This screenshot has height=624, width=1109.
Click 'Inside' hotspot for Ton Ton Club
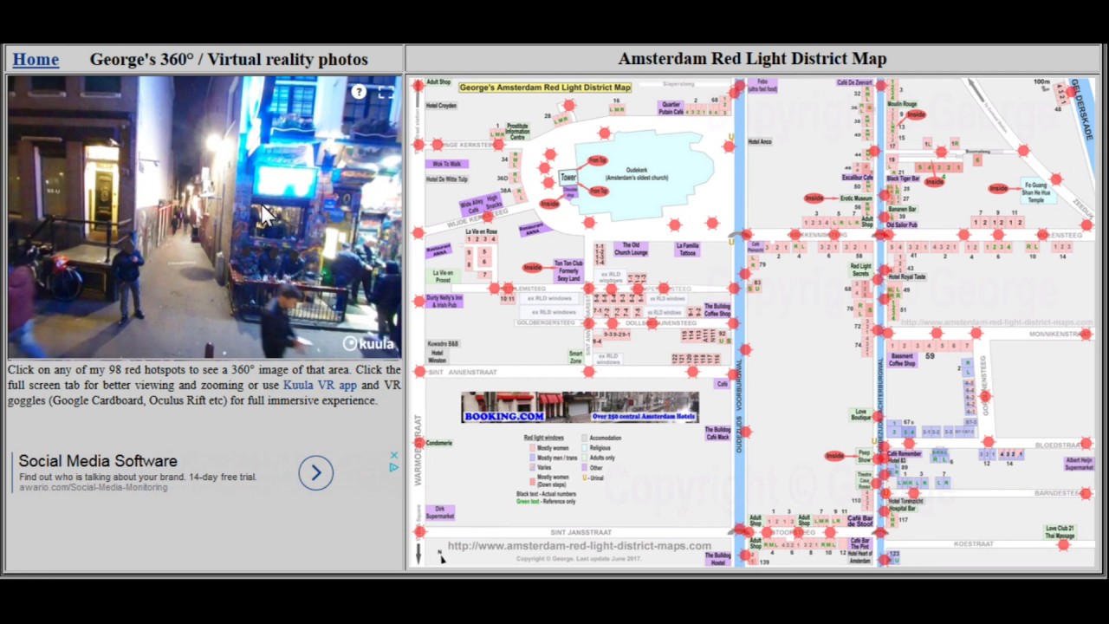tap(533, 268)
